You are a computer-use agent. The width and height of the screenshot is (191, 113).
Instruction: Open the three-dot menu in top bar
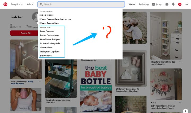click(186, 4)
